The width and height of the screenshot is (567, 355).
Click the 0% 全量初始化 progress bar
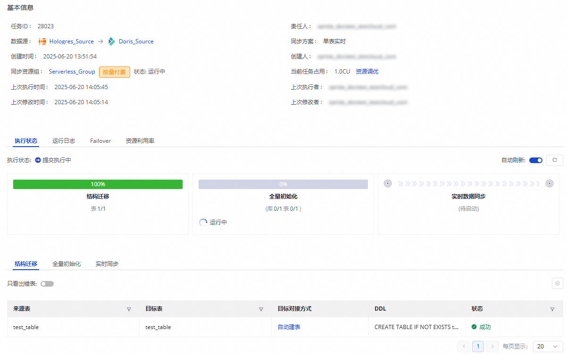coord(283,184)
